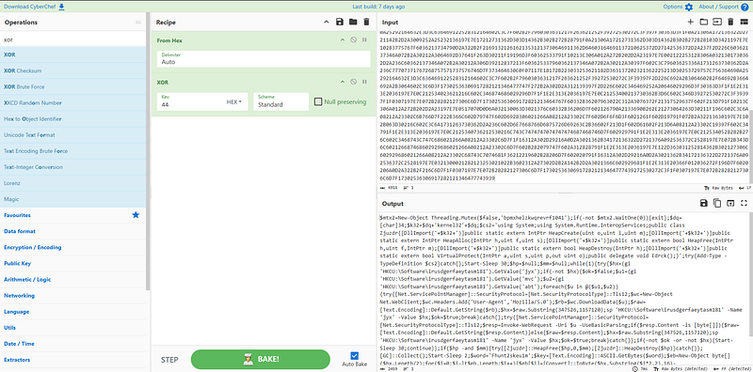Collapse the From Hex operation
Screen dimensions: 753x372
343,40
